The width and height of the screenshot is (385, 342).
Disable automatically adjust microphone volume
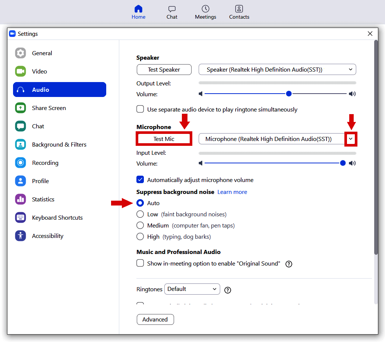[140, 179]
